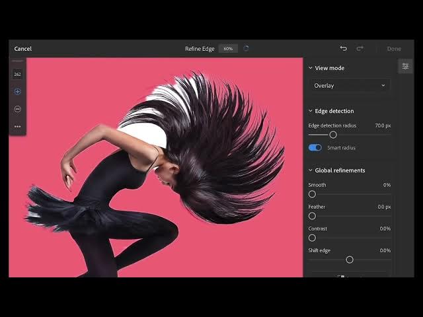Open the Overlay view mode dropdown
This screenshot has width=423, height=317.
tap(350, 86)
